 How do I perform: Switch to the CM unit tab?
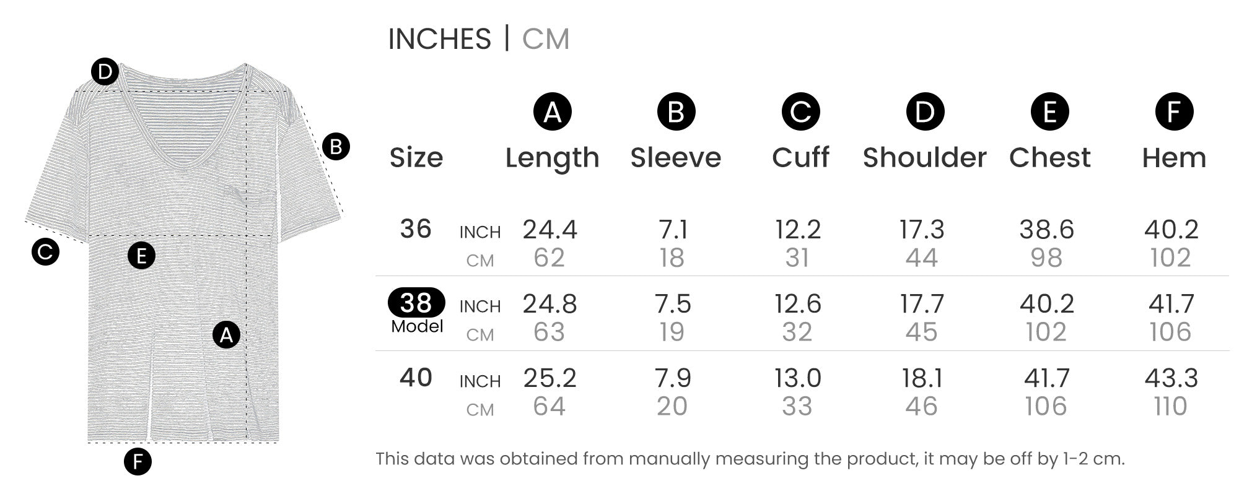(545, 39)
